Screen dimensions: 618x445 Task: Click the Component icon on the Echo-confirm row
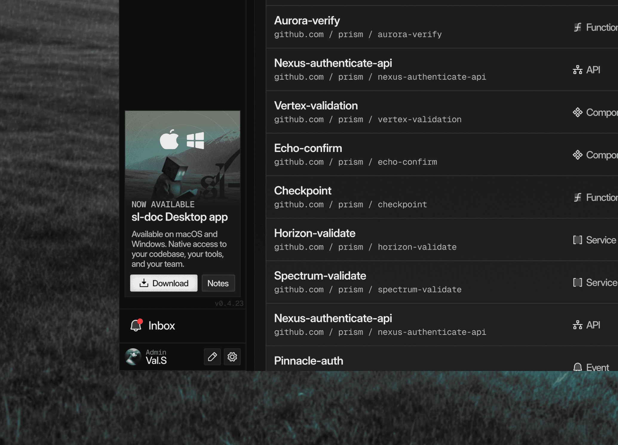click(x=577, y=155)
